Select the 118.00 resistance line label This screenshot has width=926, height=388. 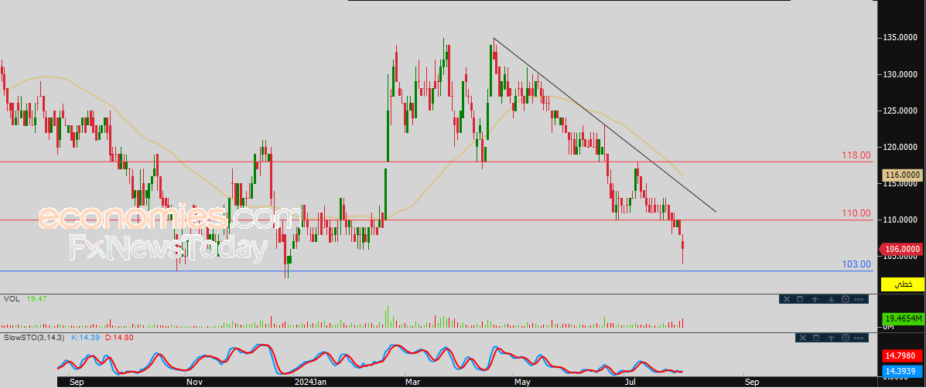[856, 155]
